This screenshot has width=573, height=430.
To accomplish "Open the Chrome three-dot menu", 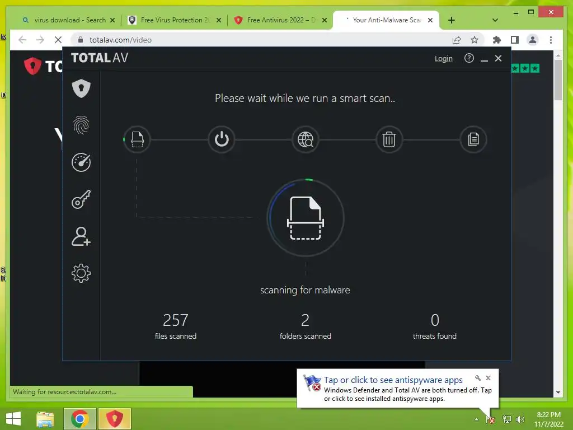I will pos(551,40).
